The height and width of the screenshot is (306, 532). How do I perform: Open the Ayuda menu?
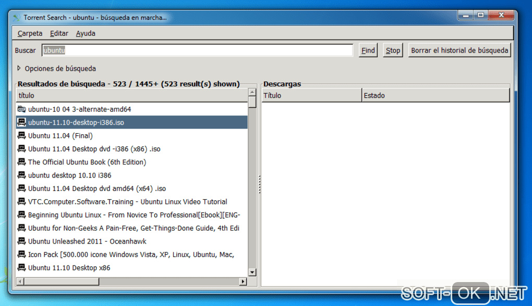(x=86, y=33)
